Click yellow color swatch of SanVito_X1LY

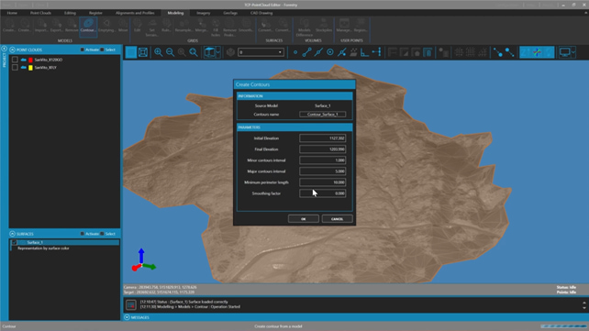31,68
